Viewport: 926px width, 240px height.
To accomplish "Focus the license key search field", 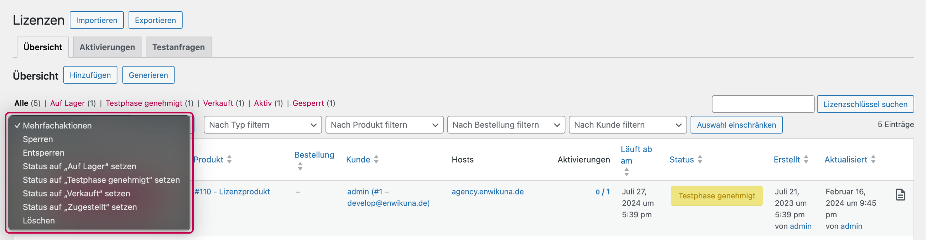I will [x=763, y=104].
